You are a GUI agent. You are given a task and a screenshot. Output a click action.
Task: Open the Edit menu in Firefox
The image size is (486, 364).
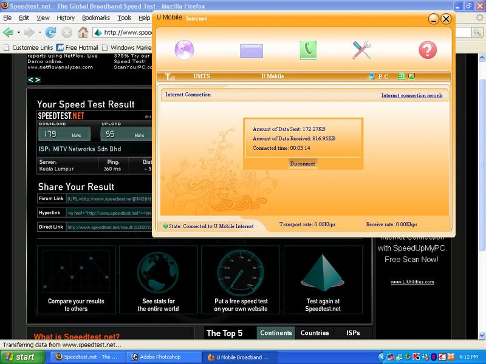point(24,18)
